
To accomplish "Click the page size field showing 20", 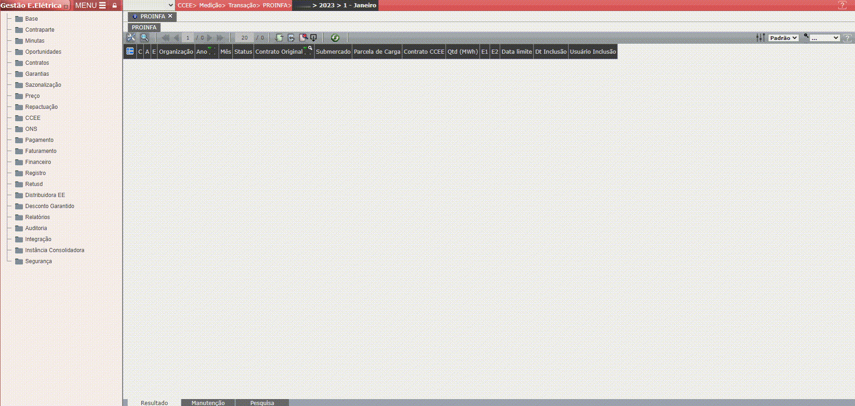I will pos(244,38).
